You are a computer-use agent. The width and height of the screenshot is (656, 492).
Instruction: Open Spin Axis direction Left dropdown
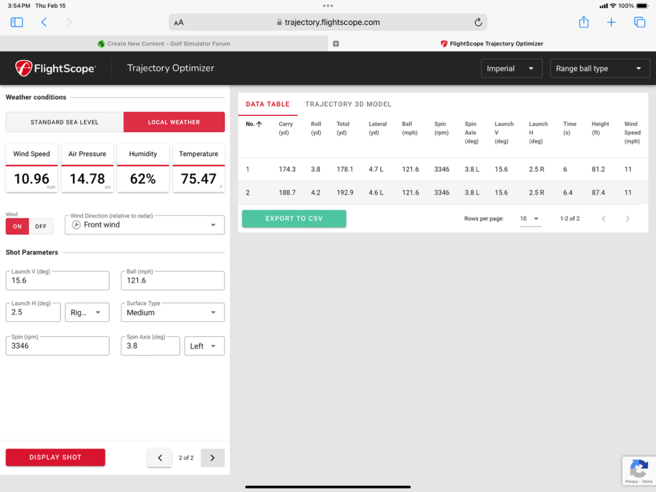[x=204, y=346]
